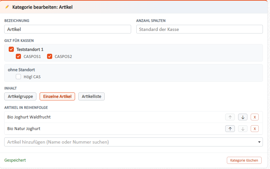The width and height of the screenshot is (270, 169).
Task: Uncheck the CASPOS1 checkbox
Action: [18, 56]
